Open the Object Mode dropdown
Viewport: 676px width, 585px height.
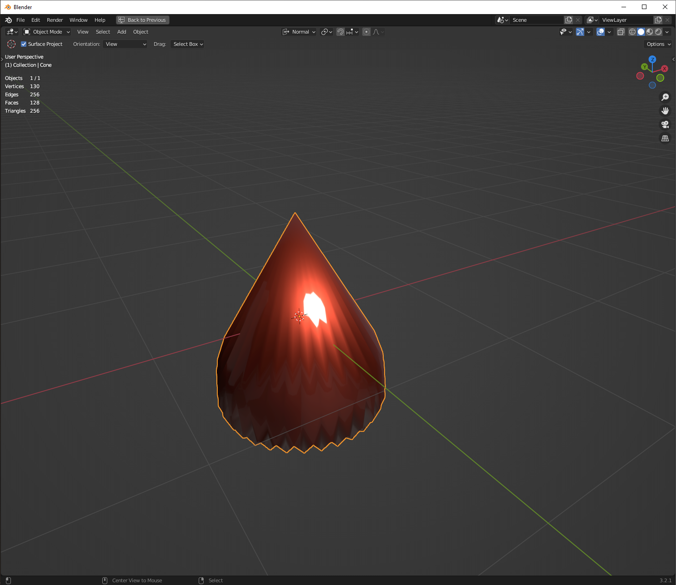47,32
